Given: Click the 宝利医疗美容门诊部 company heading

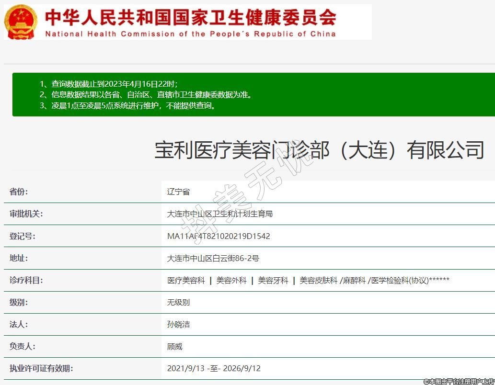Looking at the screenshot, I should (319, 150).
